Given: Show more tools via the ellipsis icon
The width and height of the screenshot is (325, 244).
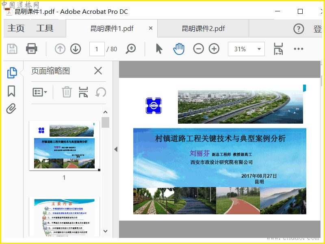Looking at the screenshot, I should pyautogui.click(x=299, y=49).
